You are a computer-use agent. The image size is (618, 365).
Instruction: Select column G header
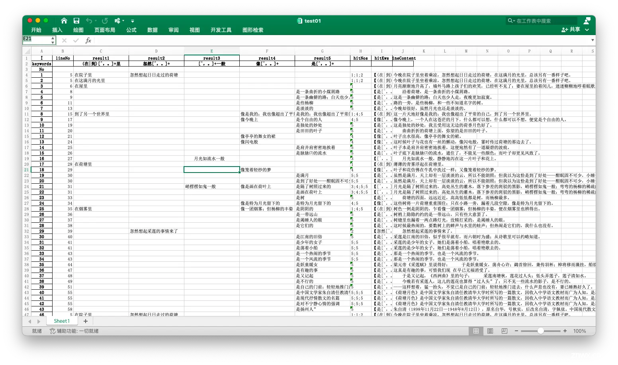click(x=323, y=51)
